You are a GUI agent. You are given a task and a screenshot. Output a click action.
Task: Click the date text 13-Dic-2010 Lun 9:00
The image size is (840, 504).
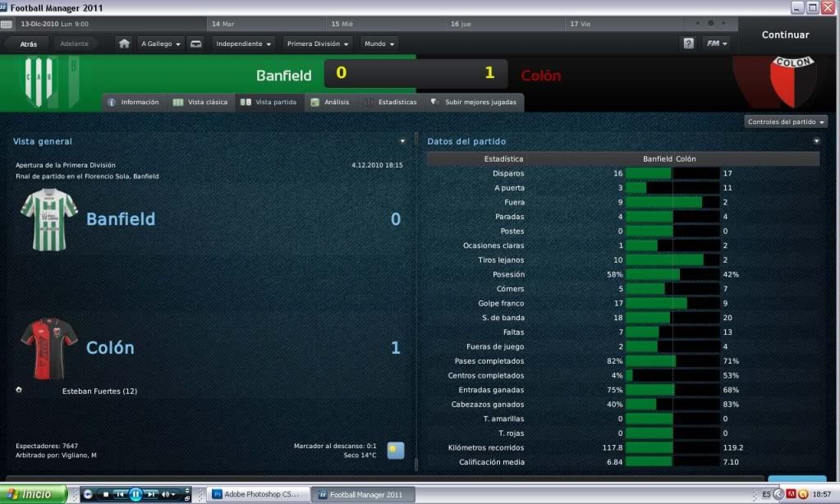[x=55, y=24]
